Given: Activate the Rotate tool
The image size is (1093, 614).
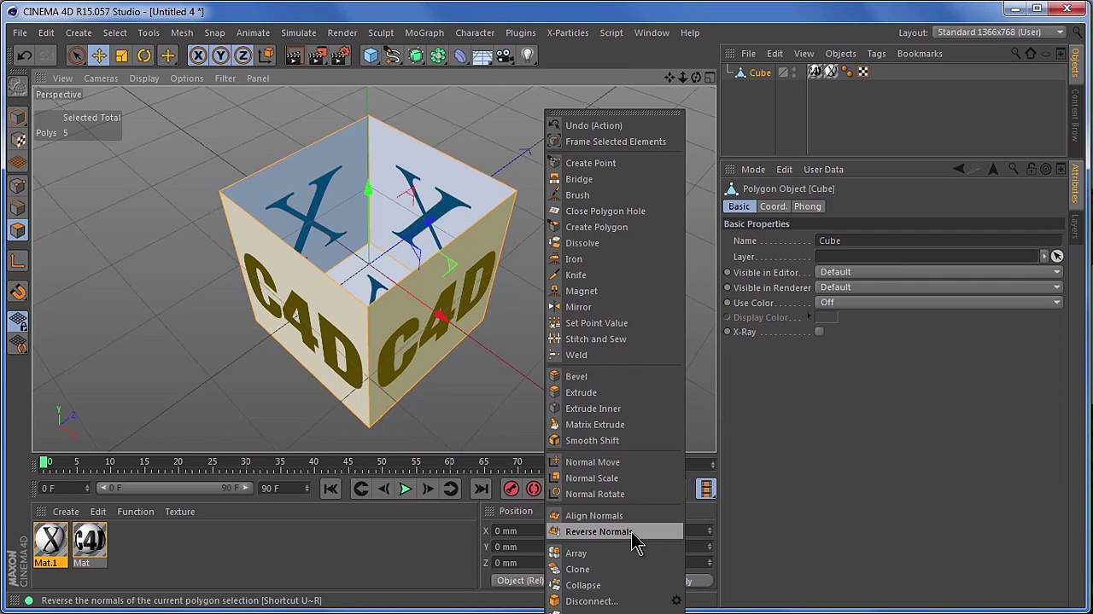Looking at the screenshot, I should [144, 55].
